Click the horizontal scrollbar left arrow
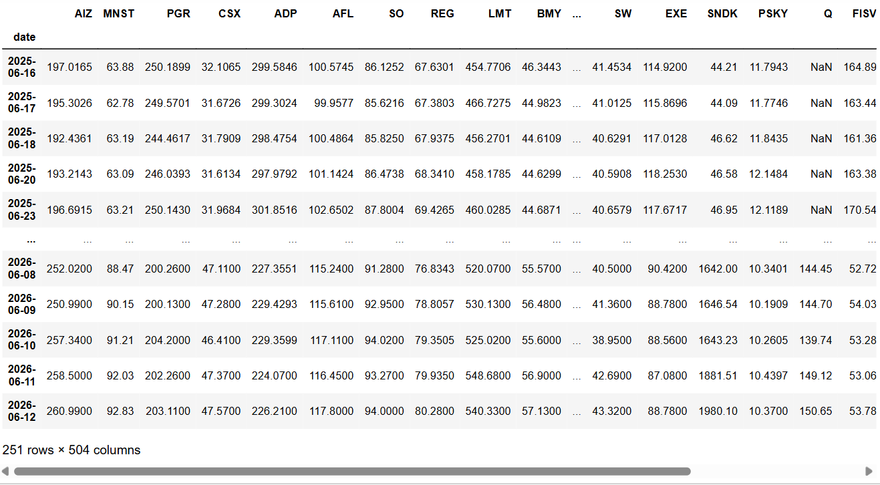Viewport: 880px width, 485px height. pos(5,471)
